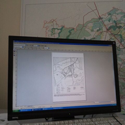Select the Pick tool atop the toolbox
This screenshot has width=125, height=125.
click(x=14, y=49)
